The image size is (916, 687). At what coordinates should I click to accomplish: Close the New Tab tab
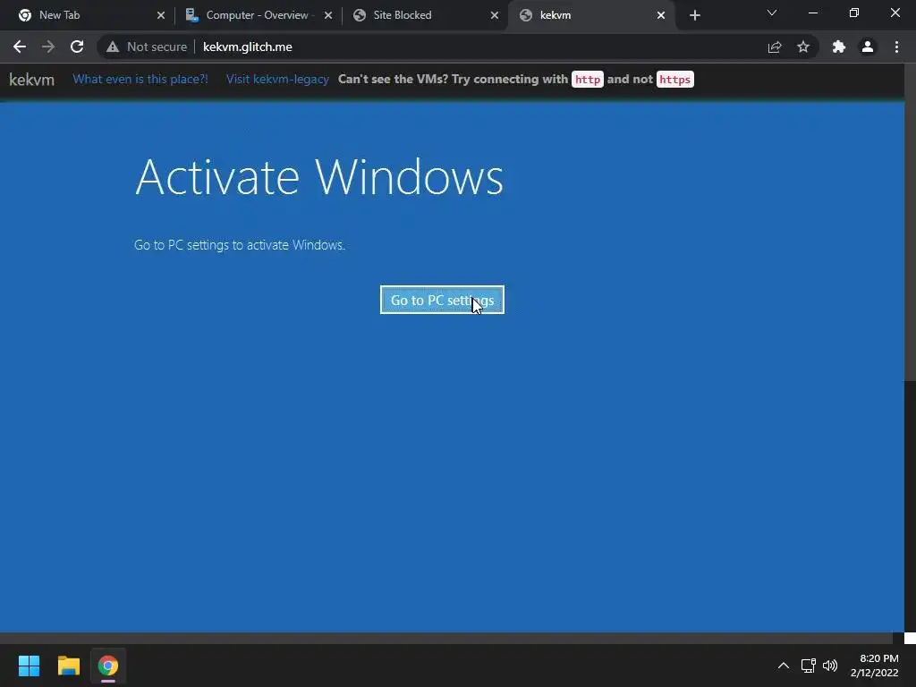point(161,15)
